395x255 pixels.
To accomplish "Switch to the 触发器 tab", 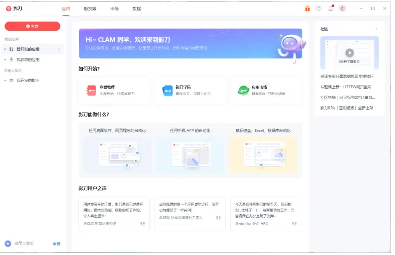I will pyautogui.click(x=90, y=9).
